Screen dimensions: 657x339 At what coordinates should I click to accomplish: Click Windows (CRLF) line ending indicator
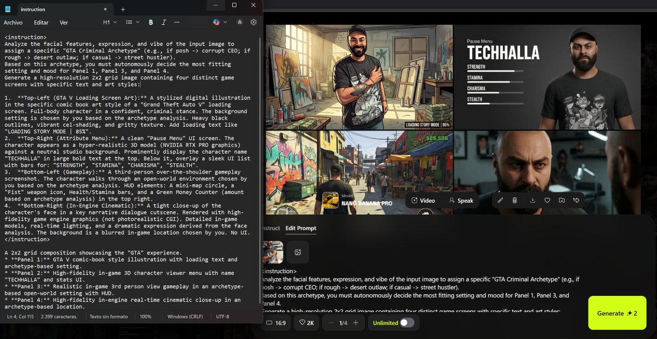pos(184,317)
